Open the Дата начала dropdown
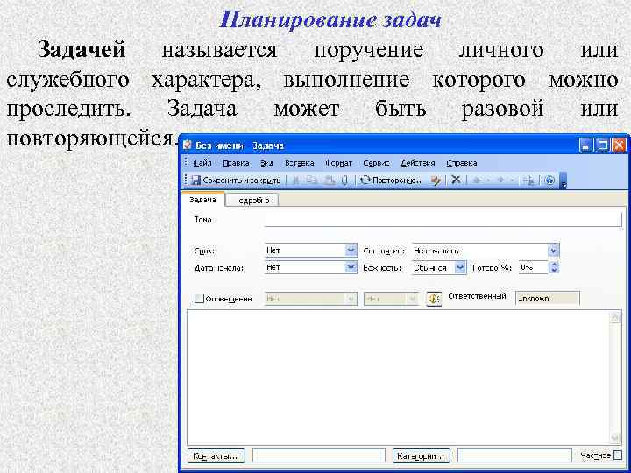Viewport: 631px width, 473px height. [x=351, y=267]
